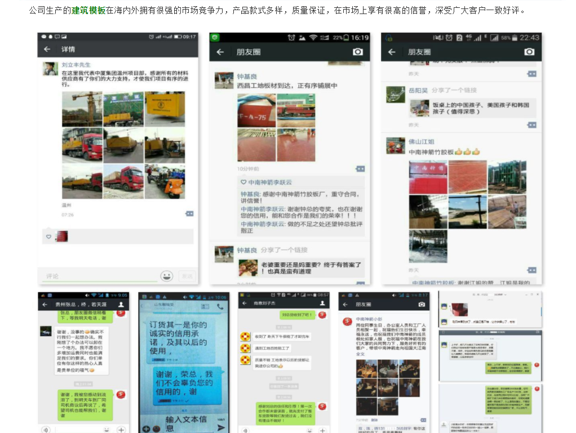Expand 全文 in 中南神箭小彭 post
This screenshot has width=576, height=433.
(361, 354)
